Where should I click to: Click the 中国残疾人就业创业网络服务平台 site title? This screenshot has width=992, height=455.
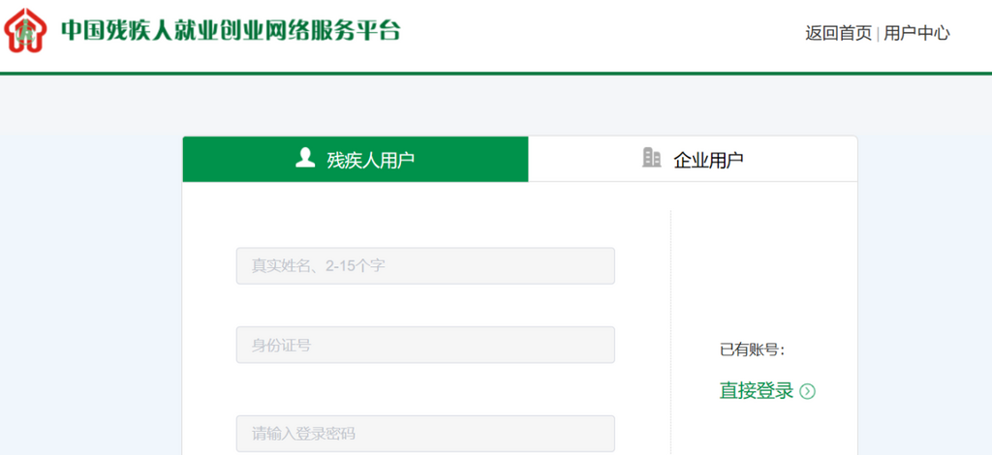point(231,31)
